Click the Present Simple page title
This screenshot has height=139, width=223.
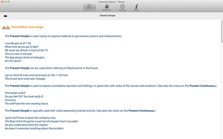(x=108, y=16)
